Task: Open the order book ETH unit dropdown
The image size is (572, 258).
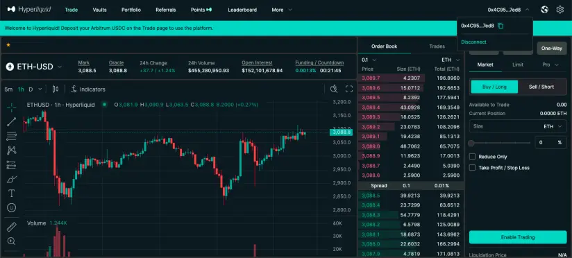Action: 451,60
